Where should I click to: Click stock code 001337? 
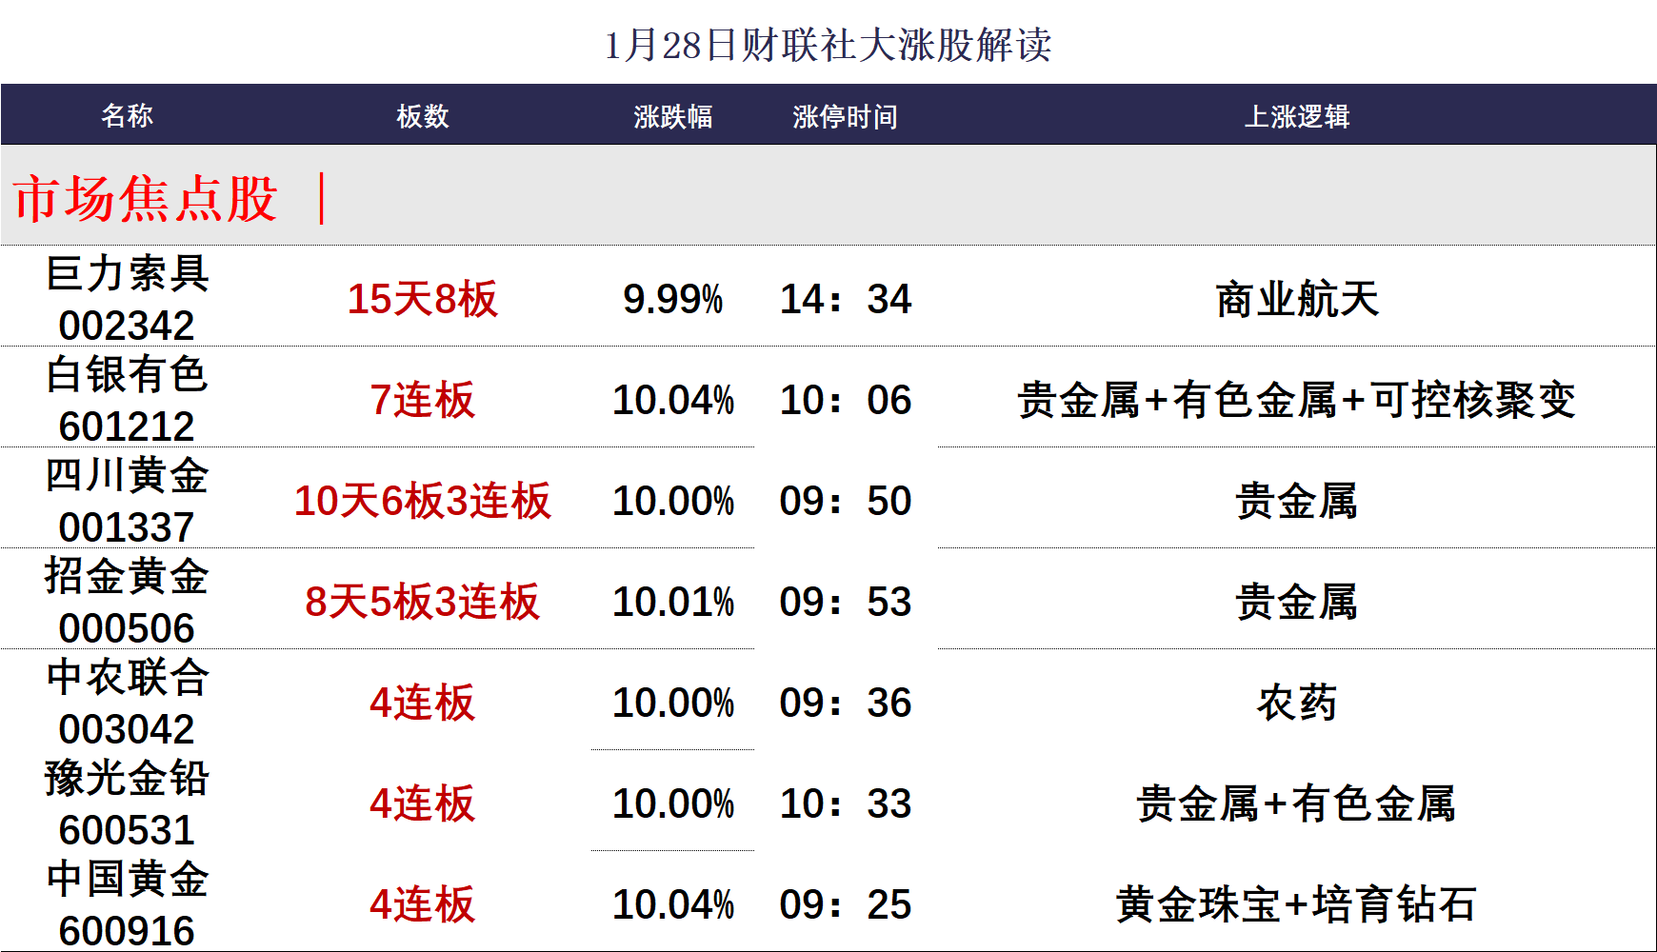click(127, 527)
